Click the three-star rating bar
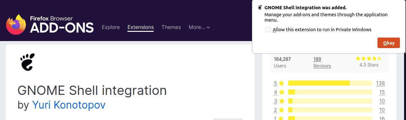The width and height of the screenshot is (406, 120). point(330,101)
